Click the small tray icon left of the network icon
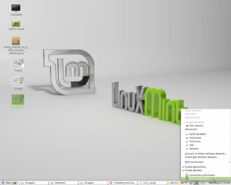 tap(191, 183)
